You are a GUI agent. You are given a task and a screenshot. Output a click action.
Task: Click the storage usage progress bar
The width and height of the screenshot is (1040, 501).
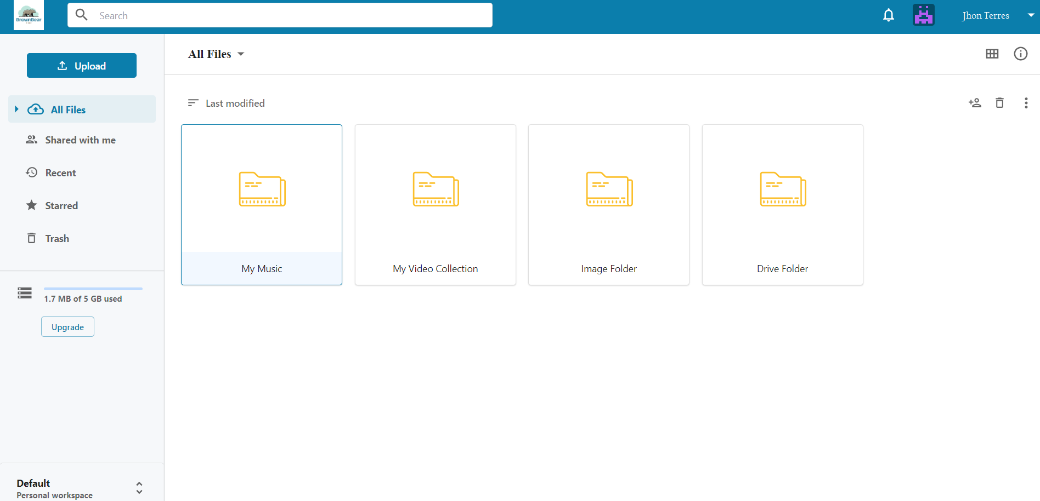tap(93, 289)
